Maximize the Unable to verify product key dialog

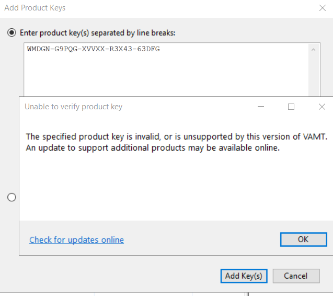click(291, 107)
